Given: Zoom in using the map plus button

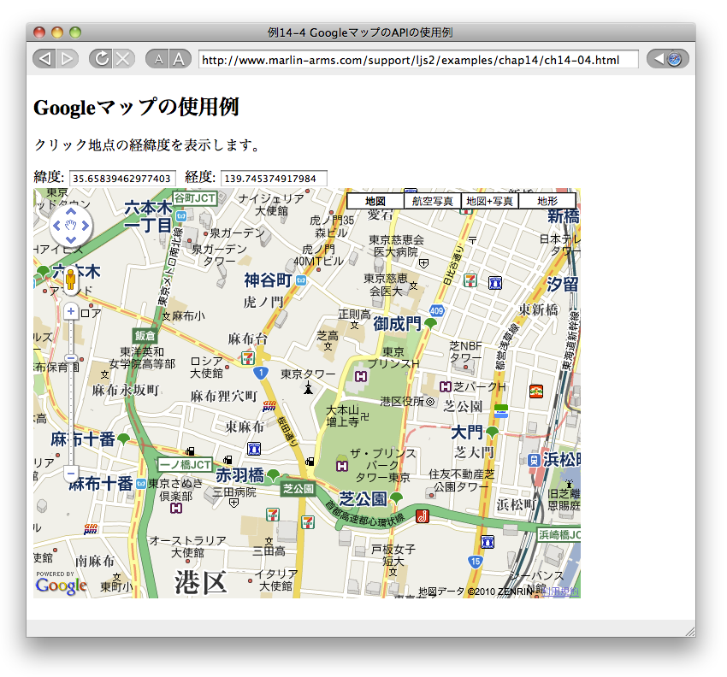Looking at the screenshot, I should 71,311.
